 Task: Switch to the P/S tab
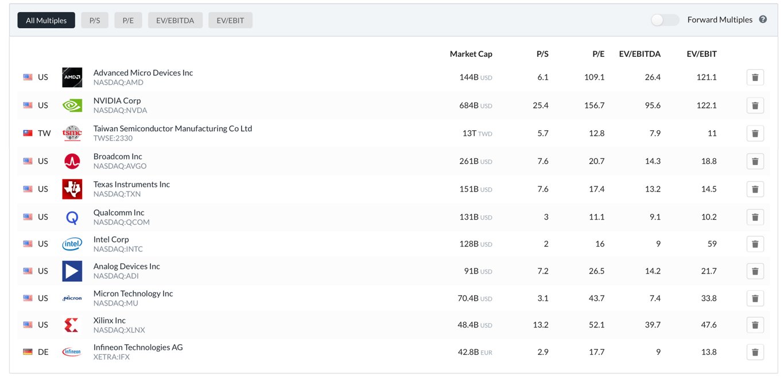point(95,21)
